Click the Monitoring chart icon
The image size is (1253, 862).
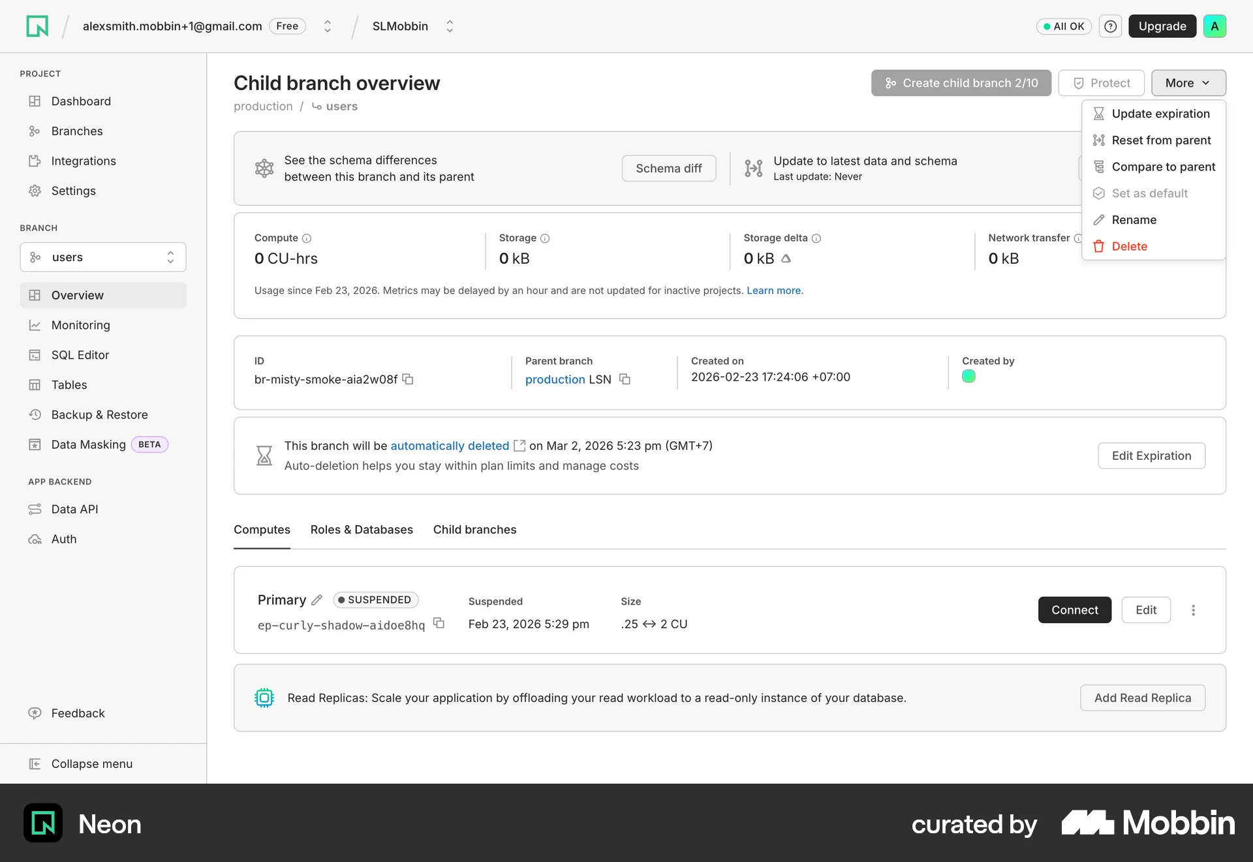pyautogui.click(x=35, y=325)
